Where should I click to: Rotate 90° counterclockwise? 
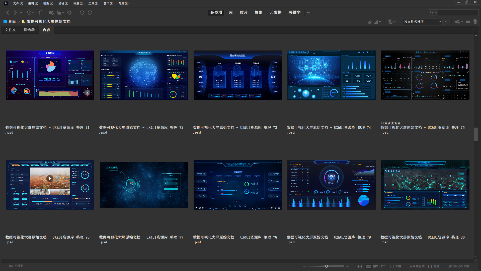82,13
